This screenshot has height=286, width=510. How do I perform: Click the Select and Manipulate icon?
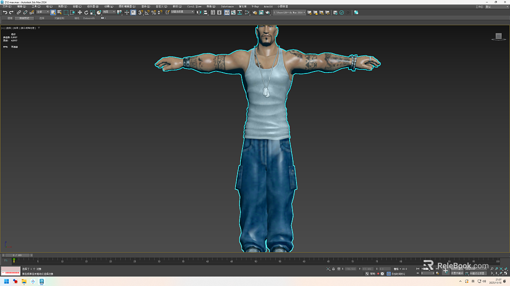pyautogui.click(x=127, y=12)
